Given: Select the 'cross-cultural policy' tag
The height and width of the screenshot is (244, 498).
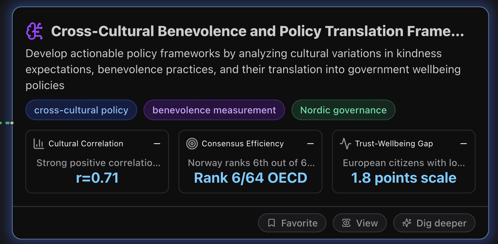Looking at the screenshot, I should click(x=81, y=110).
